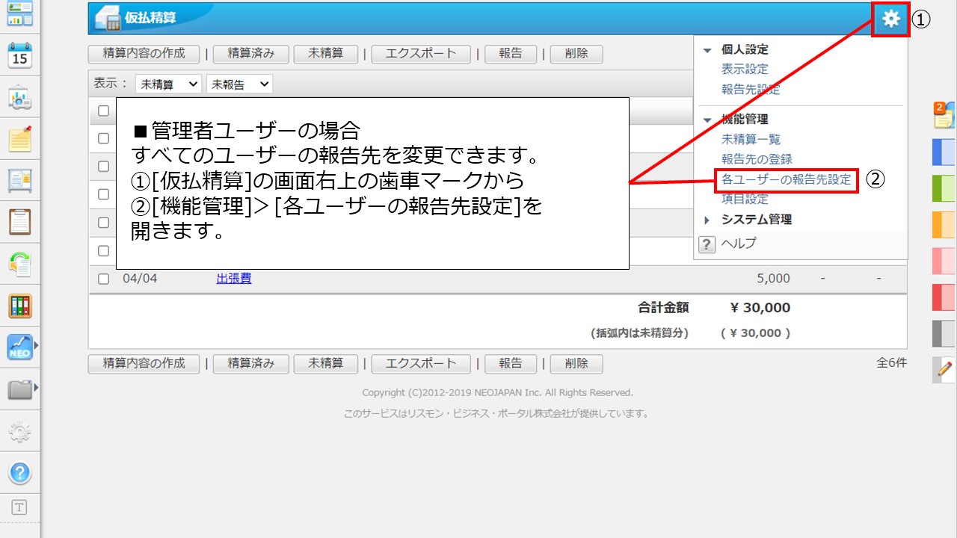
Task: Click 精算済み button above the table
Action: [x=251, y=54]
